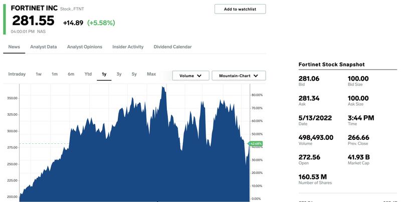Select the 1y chart range
Image resolution: width=401 pixels, height=202 pixels.
(104, 74)
